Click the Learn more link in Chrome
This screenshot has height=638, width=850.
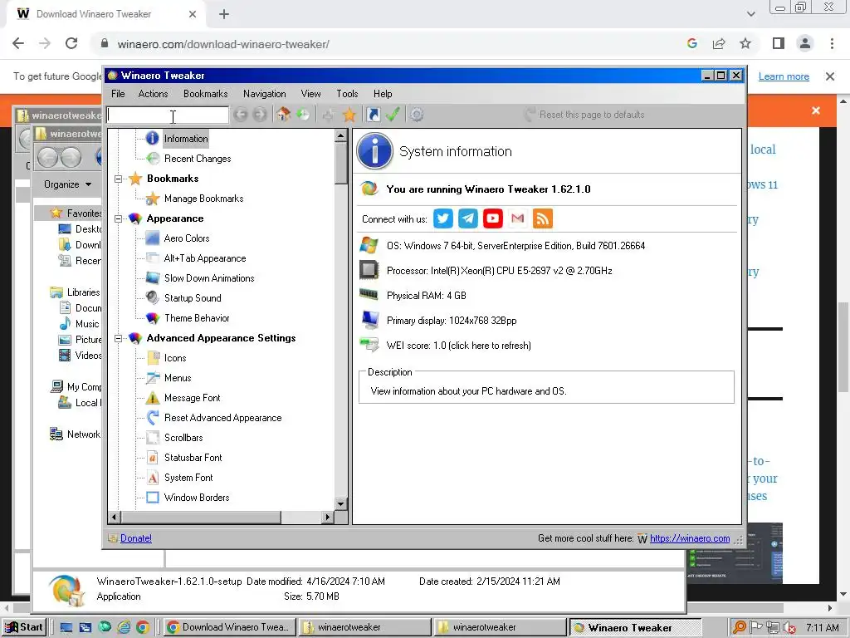tap(784, 76)
